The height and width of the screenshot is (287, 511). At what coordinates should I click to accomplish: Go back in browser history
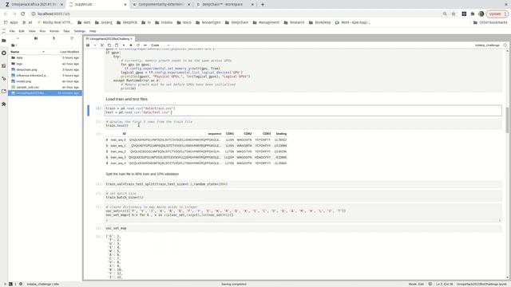click(6, 14)
